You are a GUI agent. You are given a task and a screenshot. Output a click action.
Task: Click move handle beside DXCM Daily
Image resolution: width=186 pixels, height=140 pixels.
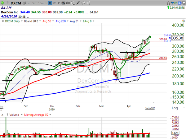[3, 21]
